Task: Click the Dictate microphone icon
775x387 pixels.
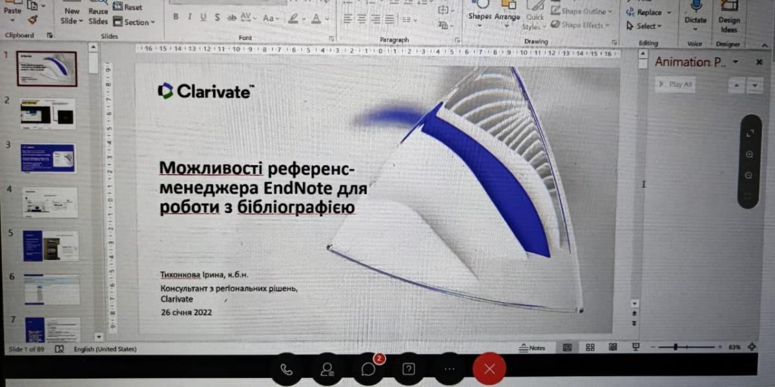Action: (696, 6)
